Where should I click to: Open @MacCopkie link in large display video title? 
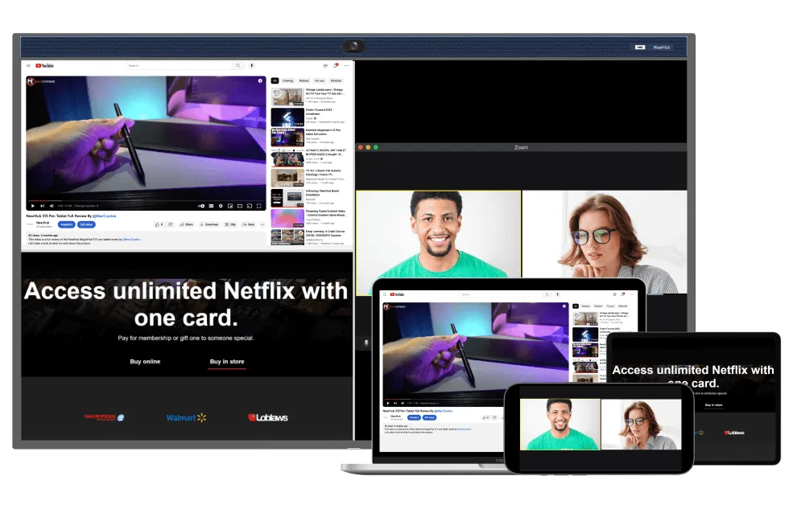(104, 216)
